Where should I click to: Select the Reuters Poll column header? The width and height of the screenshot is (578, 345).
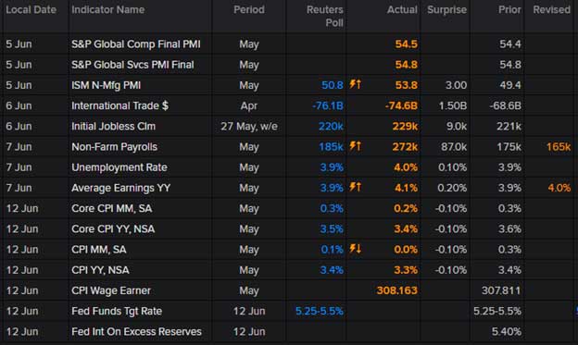(325, 17)
